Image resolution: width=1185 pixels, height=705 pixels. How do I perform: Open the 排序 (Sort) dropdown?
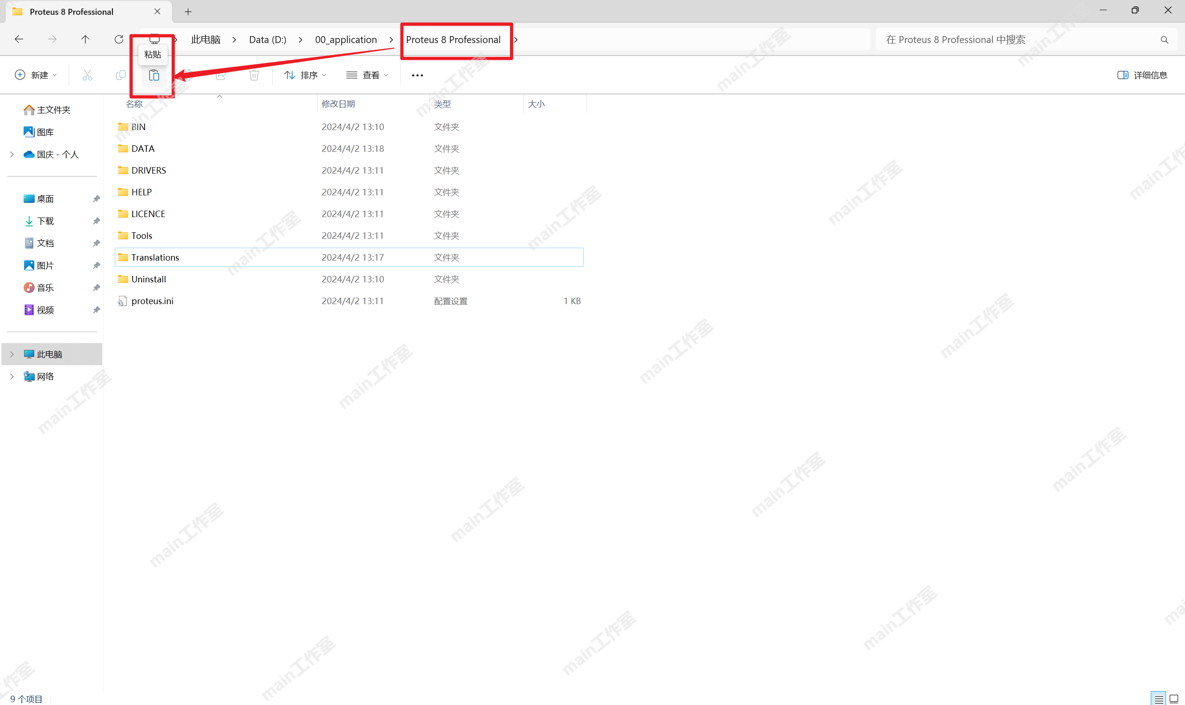[x=306, y=75]
